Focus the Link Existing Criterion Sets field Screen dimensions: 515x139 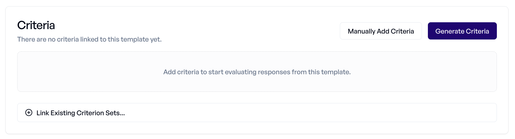[x=257, y=113]
